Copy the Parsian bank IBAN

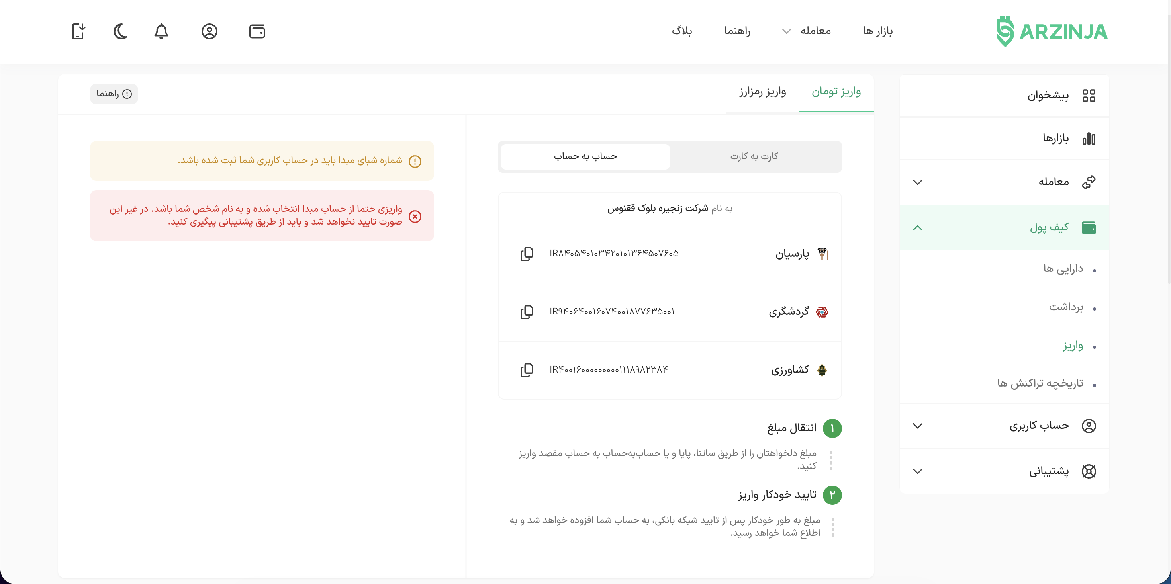(527, 254)
